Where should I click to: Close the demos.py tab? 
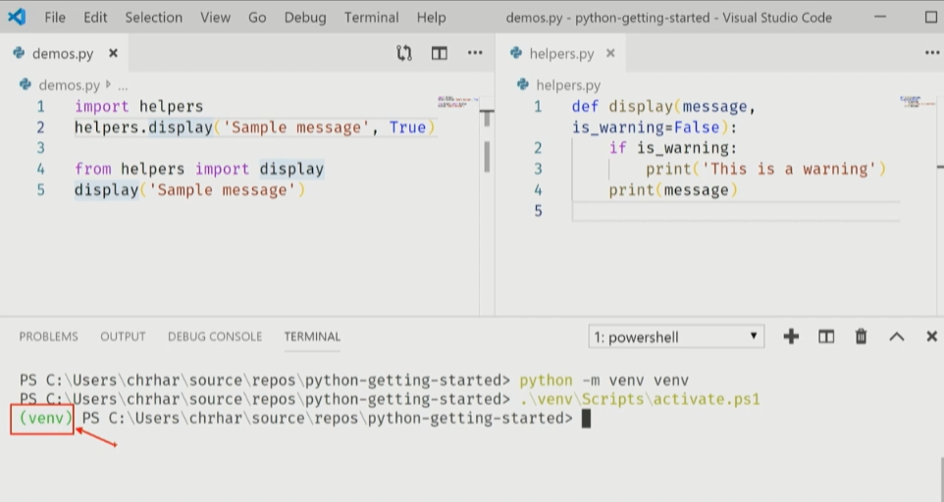(113, 54)
